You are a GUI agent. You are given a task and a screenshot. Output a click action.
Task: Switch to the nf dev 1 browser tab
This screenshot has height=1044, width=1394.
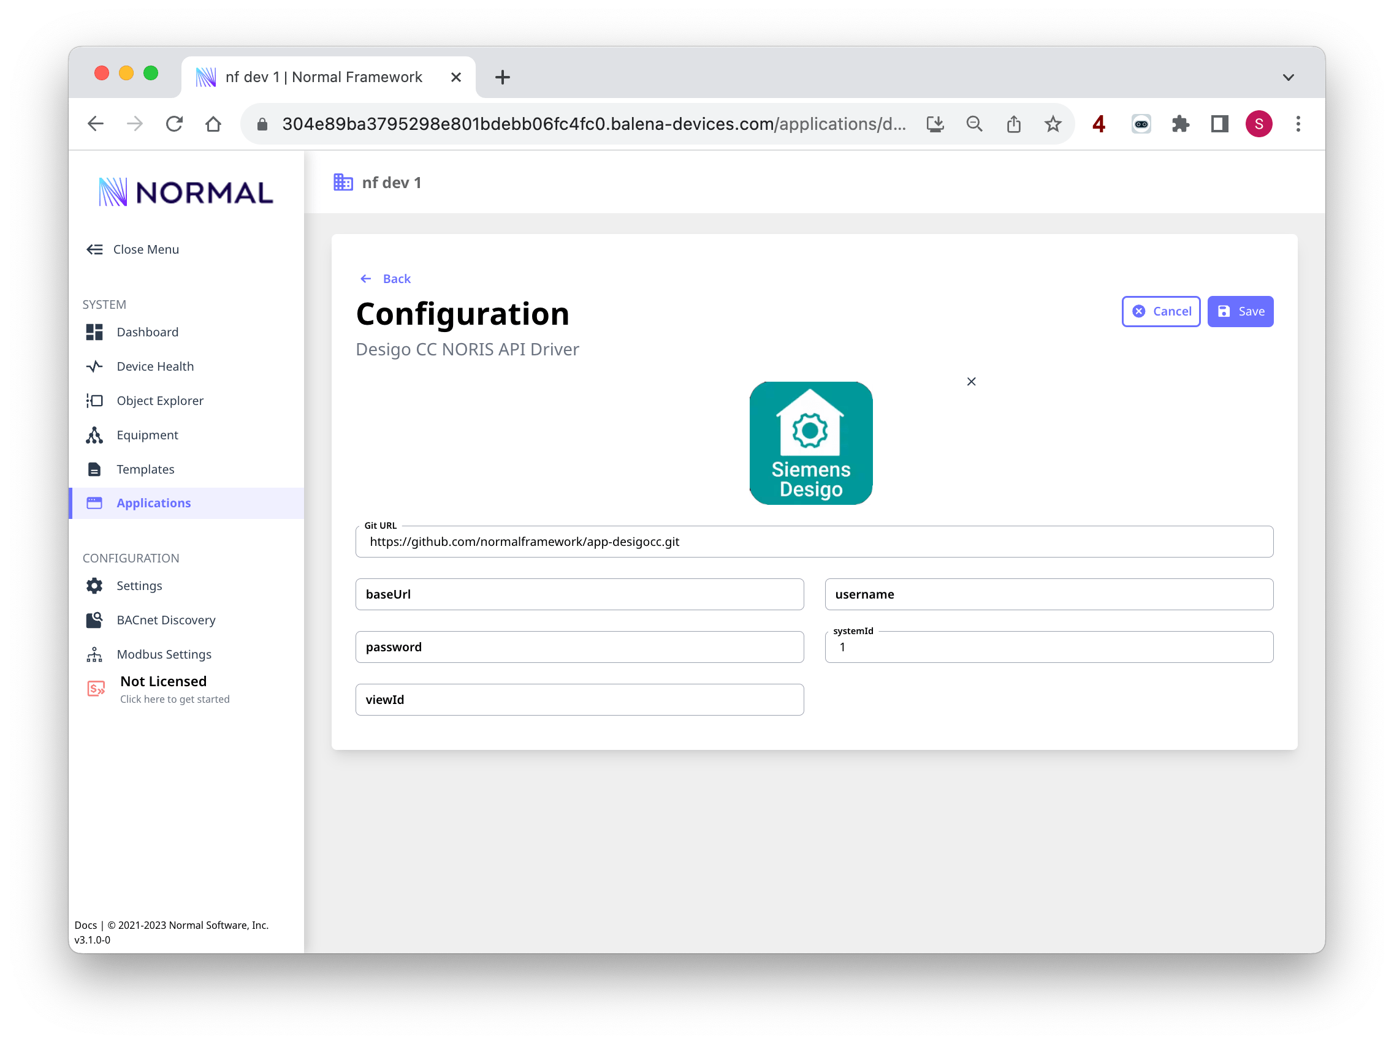tap(323, 77)
